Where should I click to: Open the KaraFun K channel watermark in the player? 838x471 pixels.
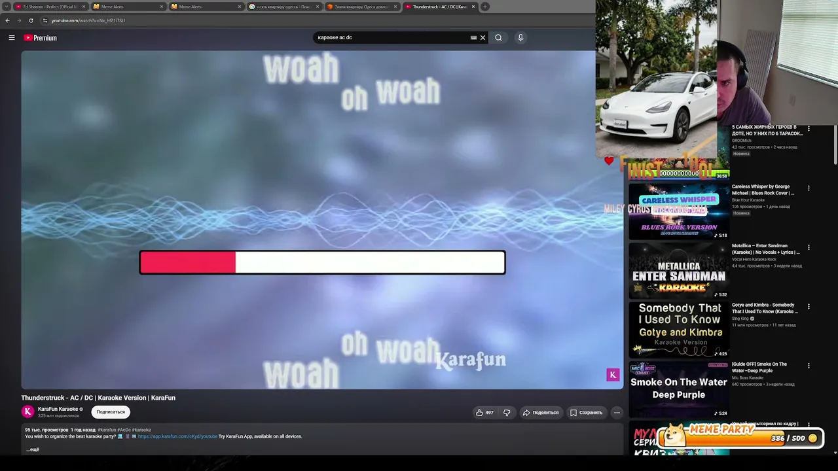coord(613,375)
